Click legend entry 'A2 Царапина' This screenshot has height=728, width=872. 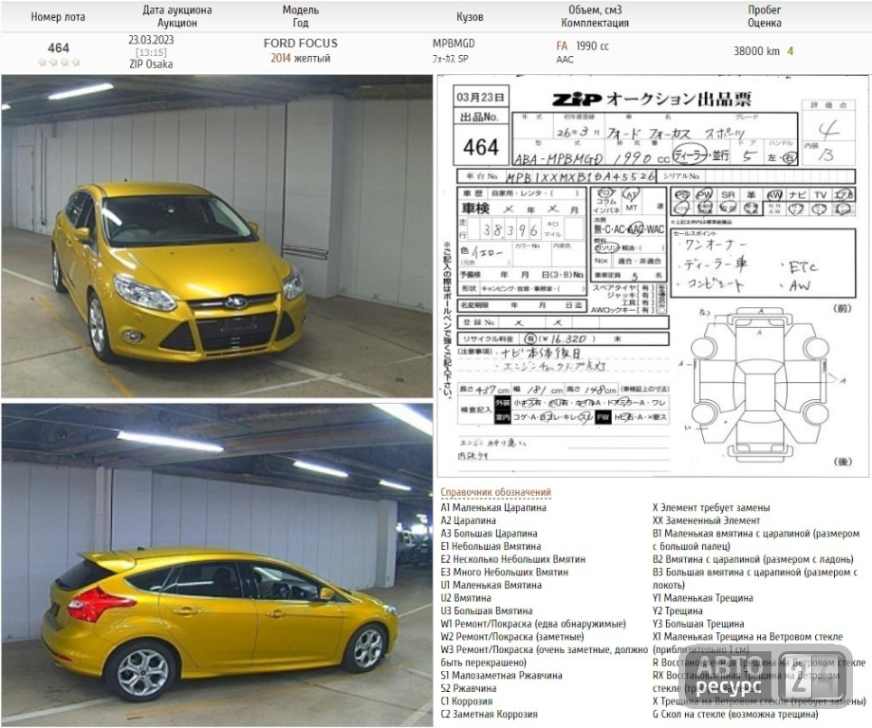(x=468, y=520)
